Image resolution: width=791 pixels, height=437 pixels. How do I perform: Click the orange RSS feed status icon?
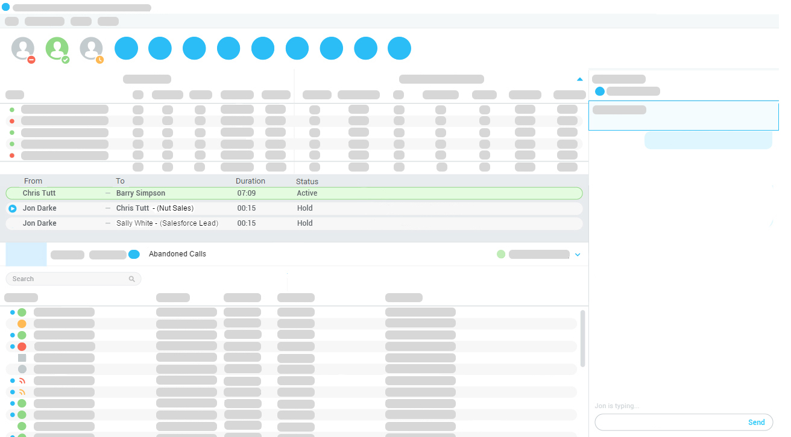22,392
